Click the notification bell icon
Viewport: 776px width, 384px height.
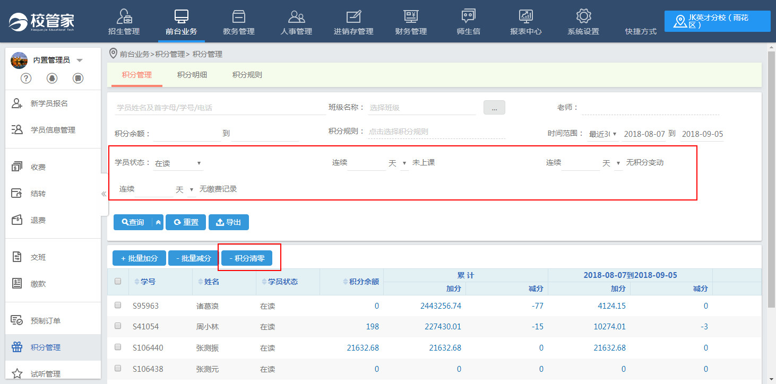point(52,78)
